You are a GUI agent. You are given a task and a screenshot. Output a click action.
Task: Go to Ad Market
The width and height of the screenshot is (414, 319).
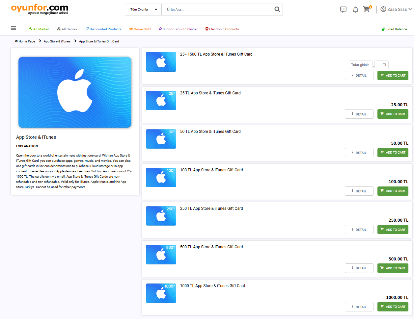click(x=39, y=29)
